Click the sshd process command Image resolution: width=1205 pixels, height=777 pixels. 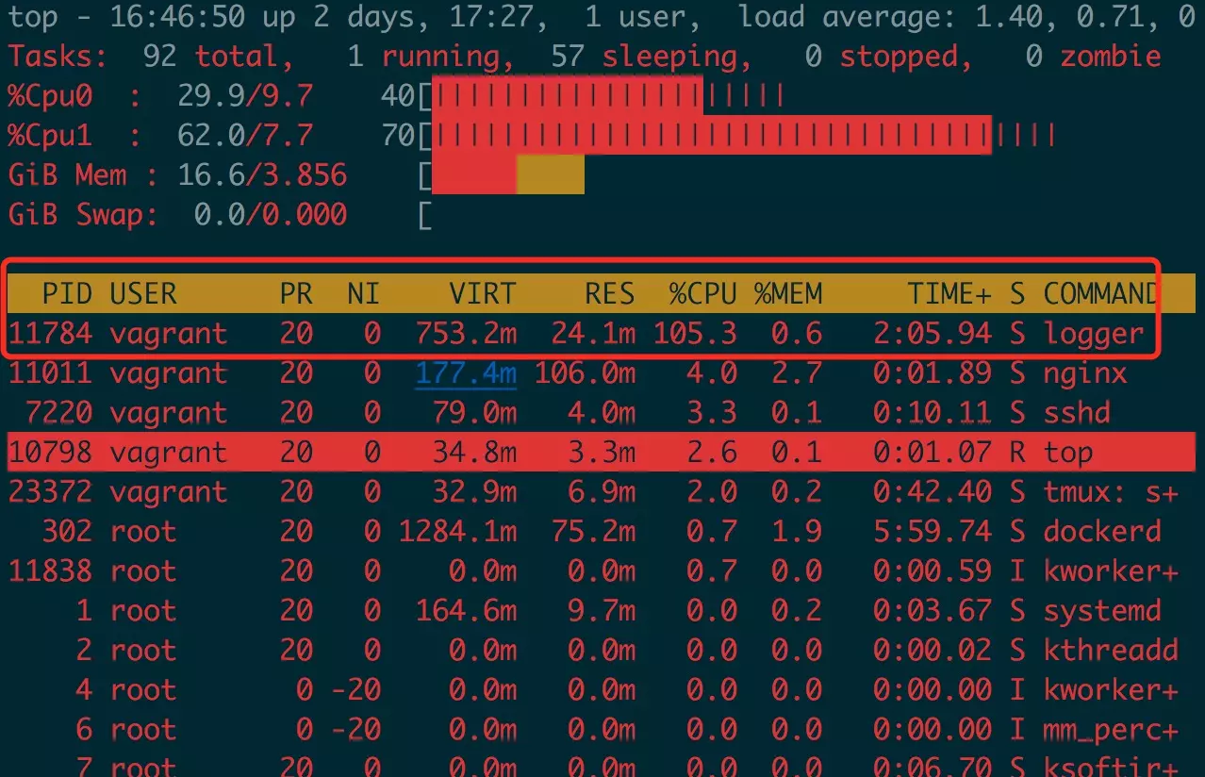pos(1077,413)
